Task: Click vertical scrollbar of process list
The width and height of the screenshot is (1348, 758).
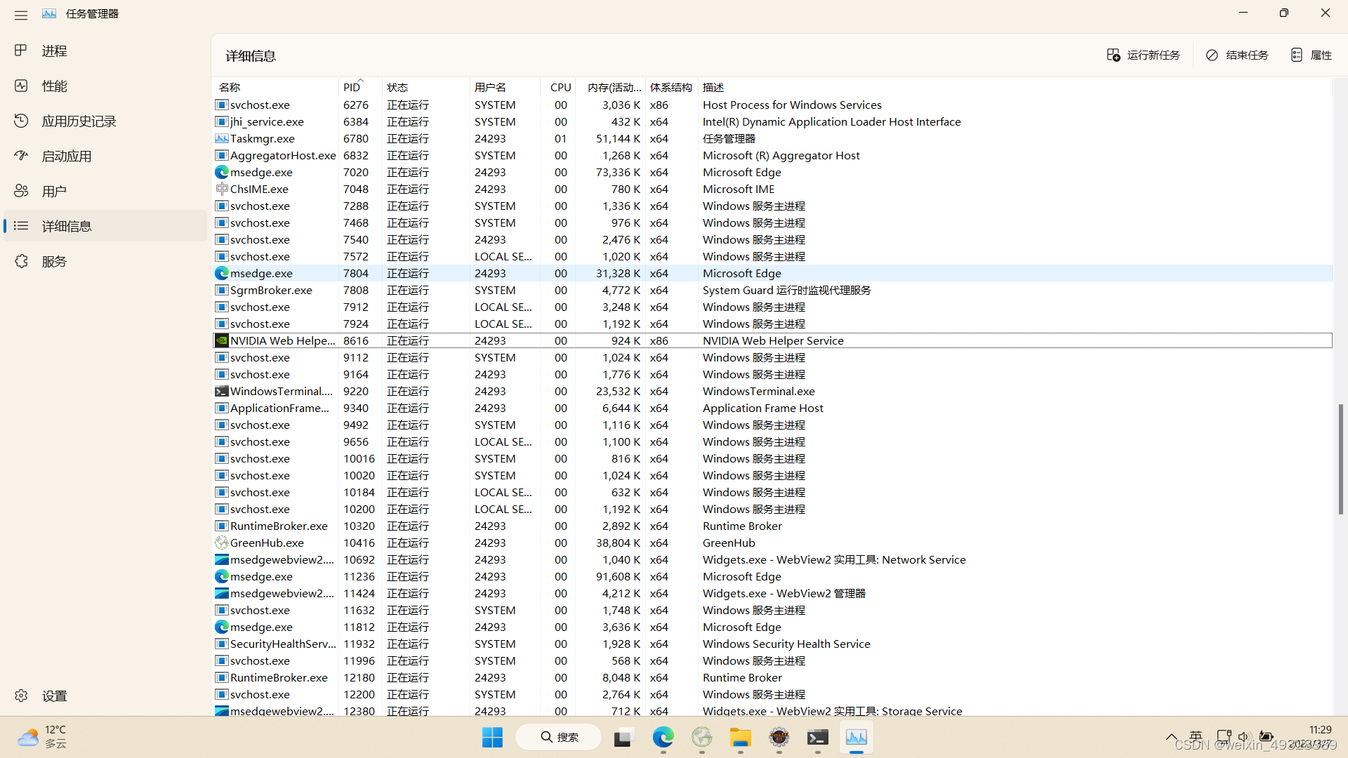Action: coord(1340,459)
